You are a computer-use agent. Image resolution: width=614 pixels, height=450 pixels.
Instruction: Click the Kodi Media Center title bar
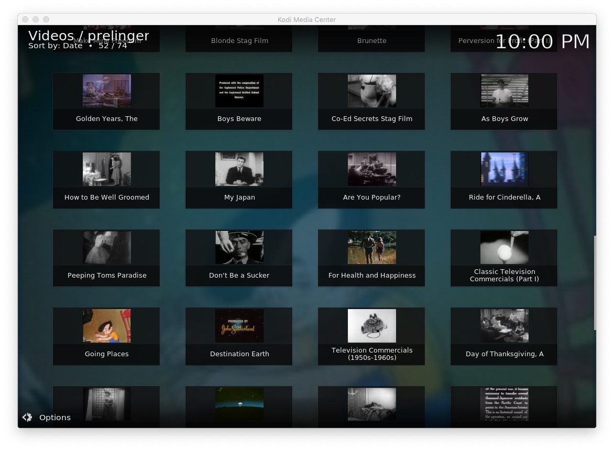[306, 19]
